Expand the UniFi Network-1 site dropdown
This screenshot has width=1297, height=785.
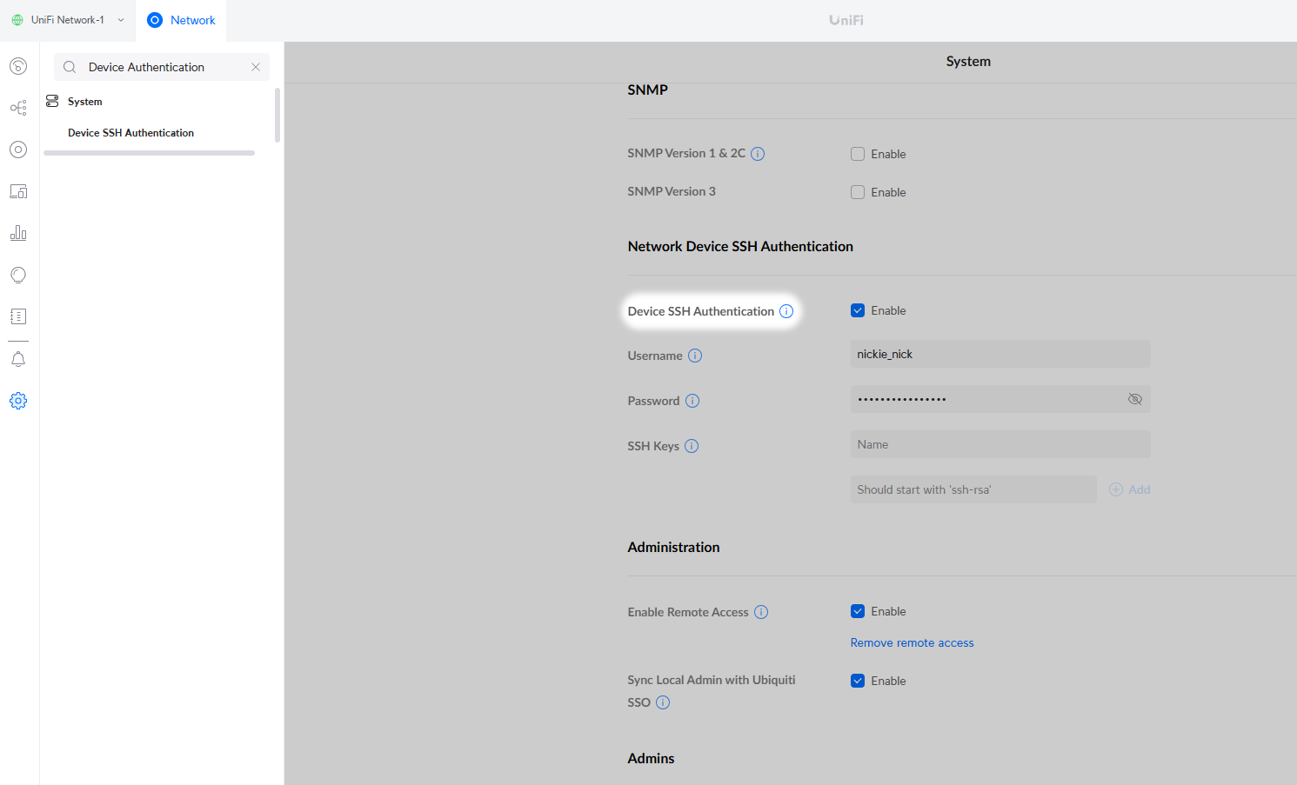(68, 20)
